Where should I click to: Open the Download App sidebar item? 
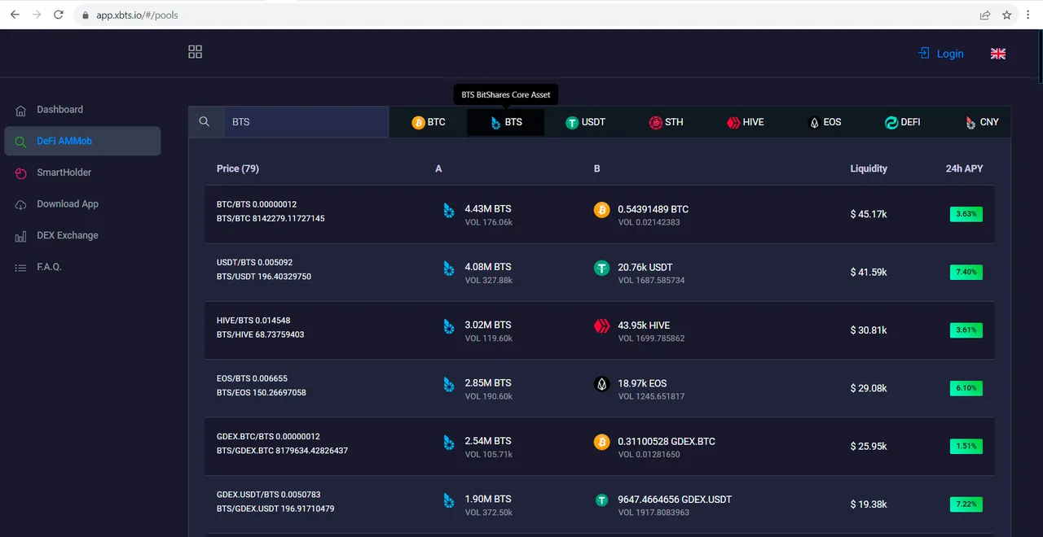point(82,204)
